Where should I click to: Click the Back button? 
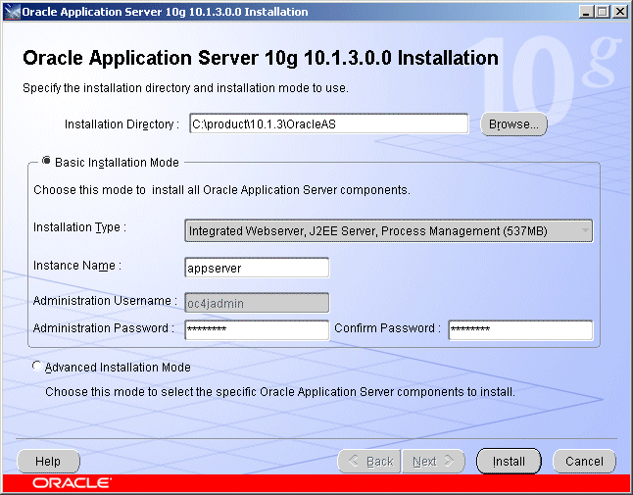pos(369,461)
